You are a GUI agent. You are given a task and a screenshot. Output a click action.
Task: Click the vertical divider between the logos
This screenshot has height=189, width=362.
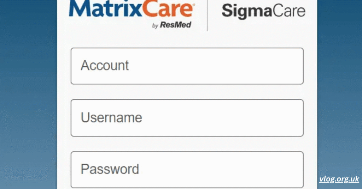tap(207, 15)
